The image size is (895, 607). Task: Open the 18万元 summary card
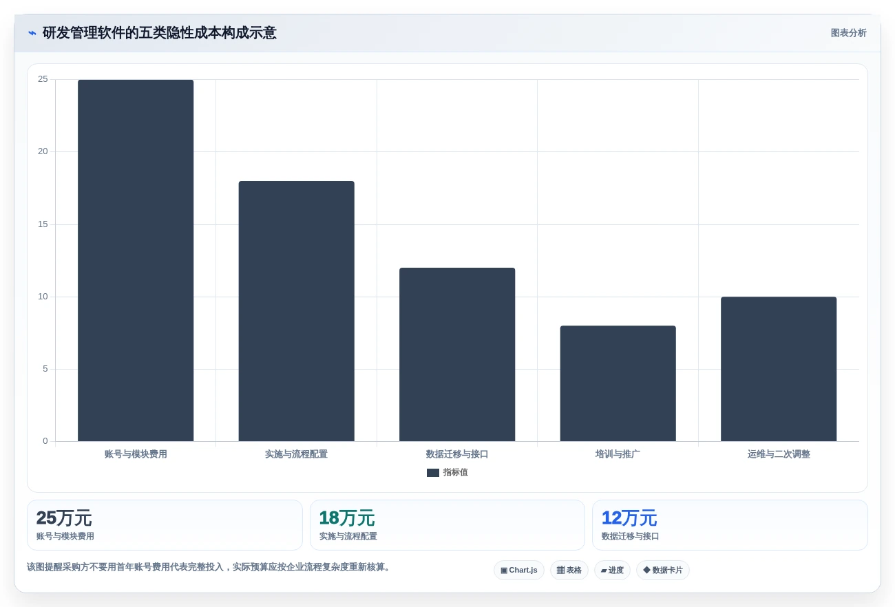click(447, 525)
